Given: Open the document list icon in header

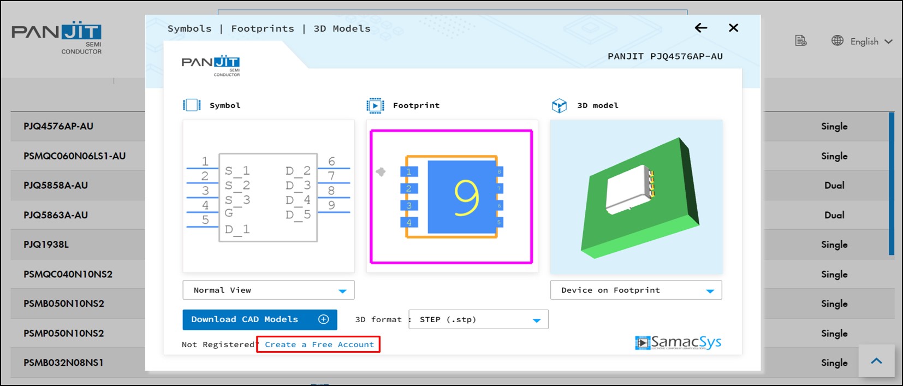Looking at the screenshot, I should coord(800,41).
